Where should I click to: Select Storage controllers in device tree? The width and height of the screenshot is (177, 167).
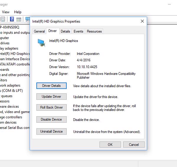point(11,117)
